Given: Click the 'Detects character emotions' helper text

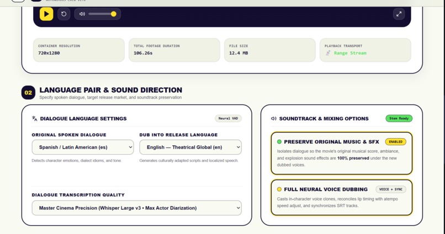Looking at the screenshot, I should coord(77,160).
